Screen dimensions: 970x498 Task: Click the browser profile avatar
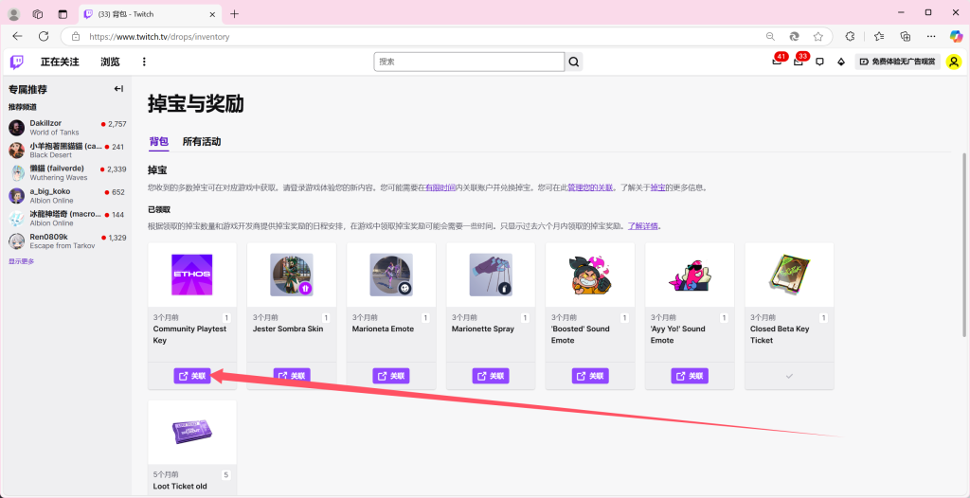point(13,13)
